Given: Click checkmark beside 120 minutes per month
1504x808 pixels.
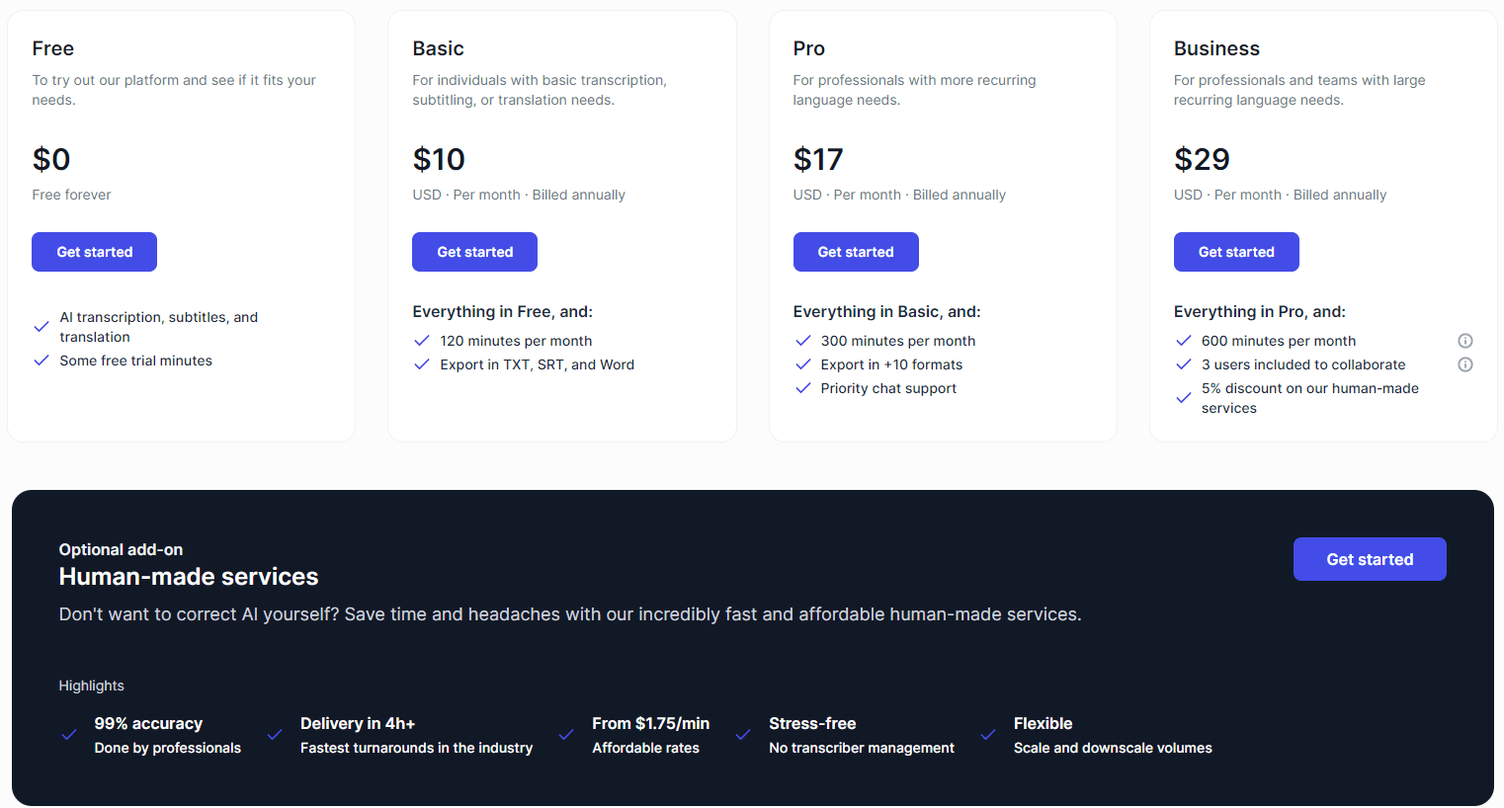Looking at the screenshot, I should (x=422, y=341).
